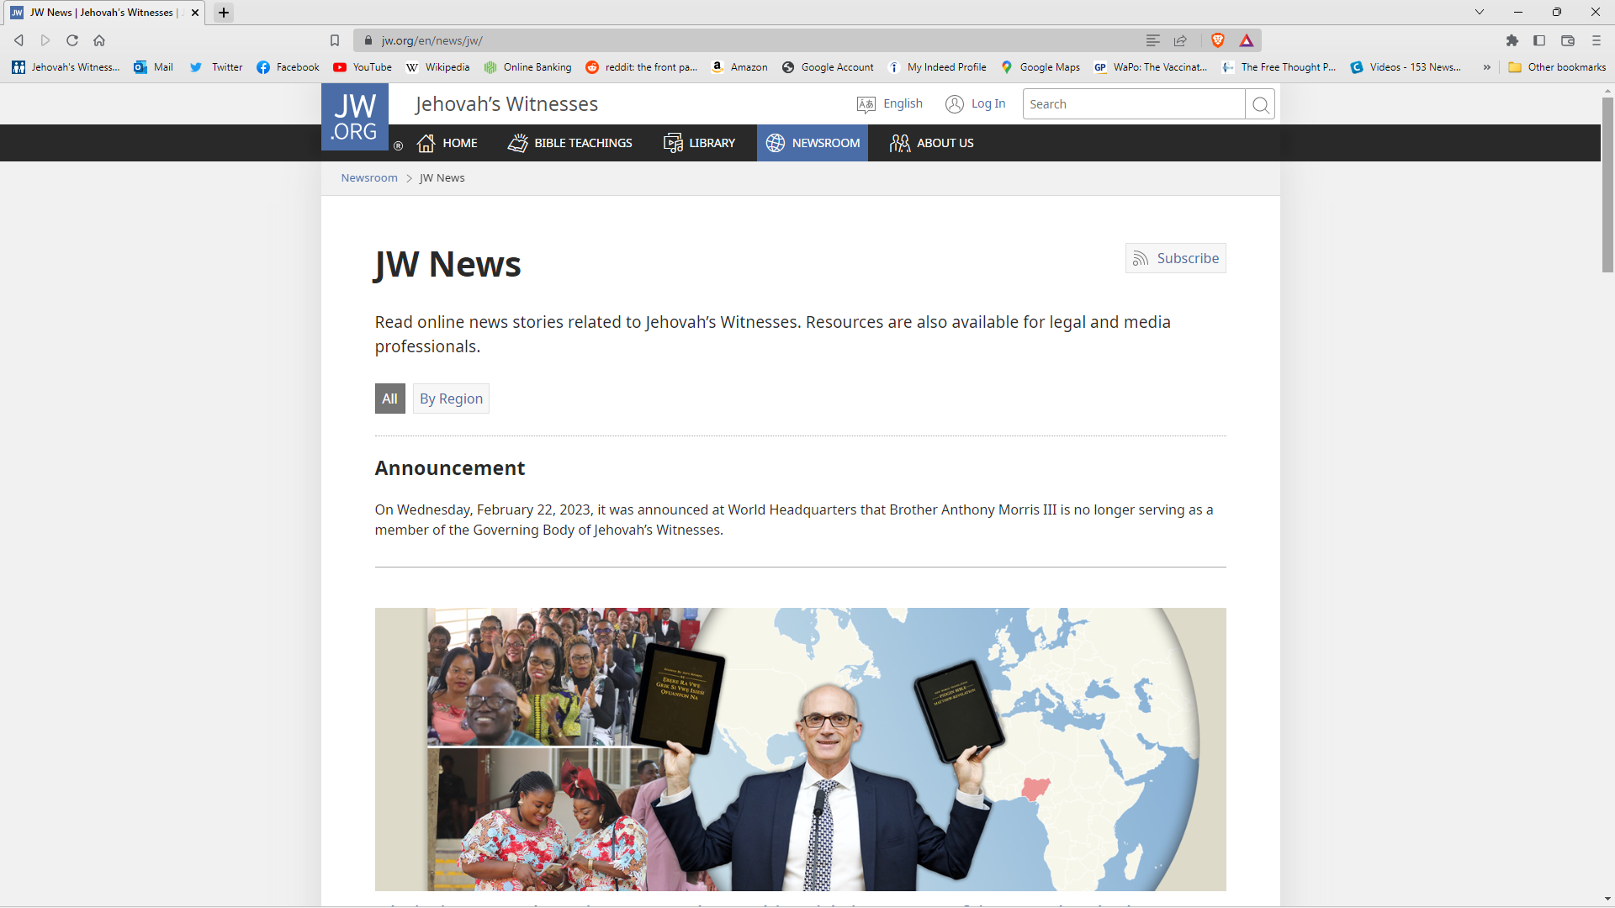
Task: Open LIBRARY menu
Action: tap(700, 143)
